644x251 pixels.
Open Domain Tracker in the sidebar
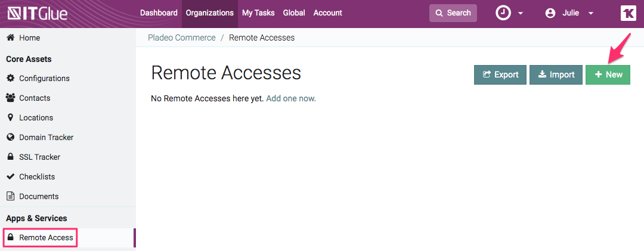point(47,137)
